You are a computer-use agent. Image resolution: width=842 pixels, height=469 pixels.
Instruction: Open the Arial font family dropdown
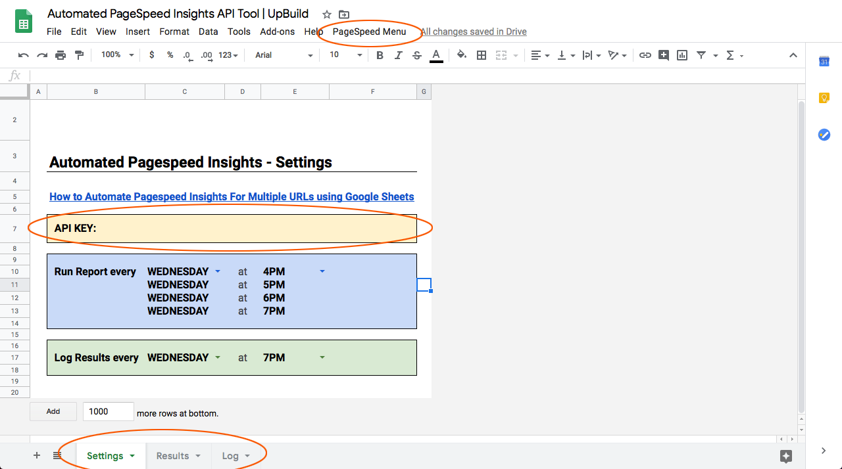click(284, 55)
